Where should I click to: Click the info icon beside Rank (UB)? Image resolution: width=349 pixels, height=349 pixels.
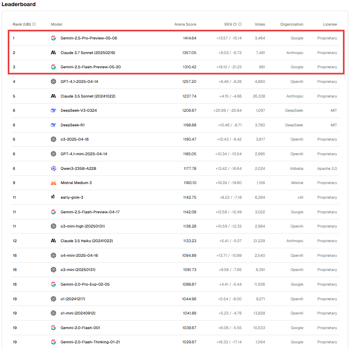[34, 24]
